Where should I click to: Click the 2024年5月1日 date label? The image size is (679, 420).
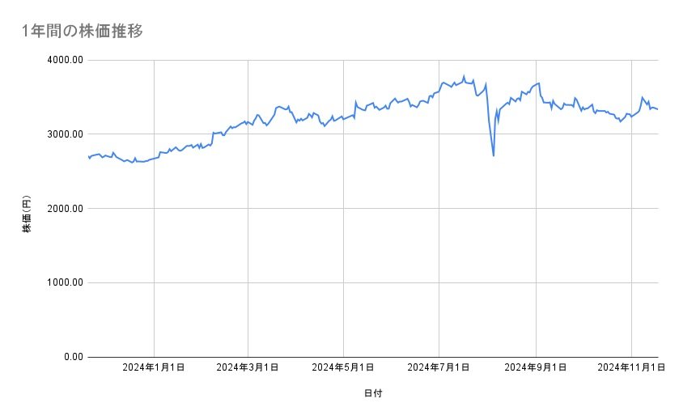click(343, 367)
